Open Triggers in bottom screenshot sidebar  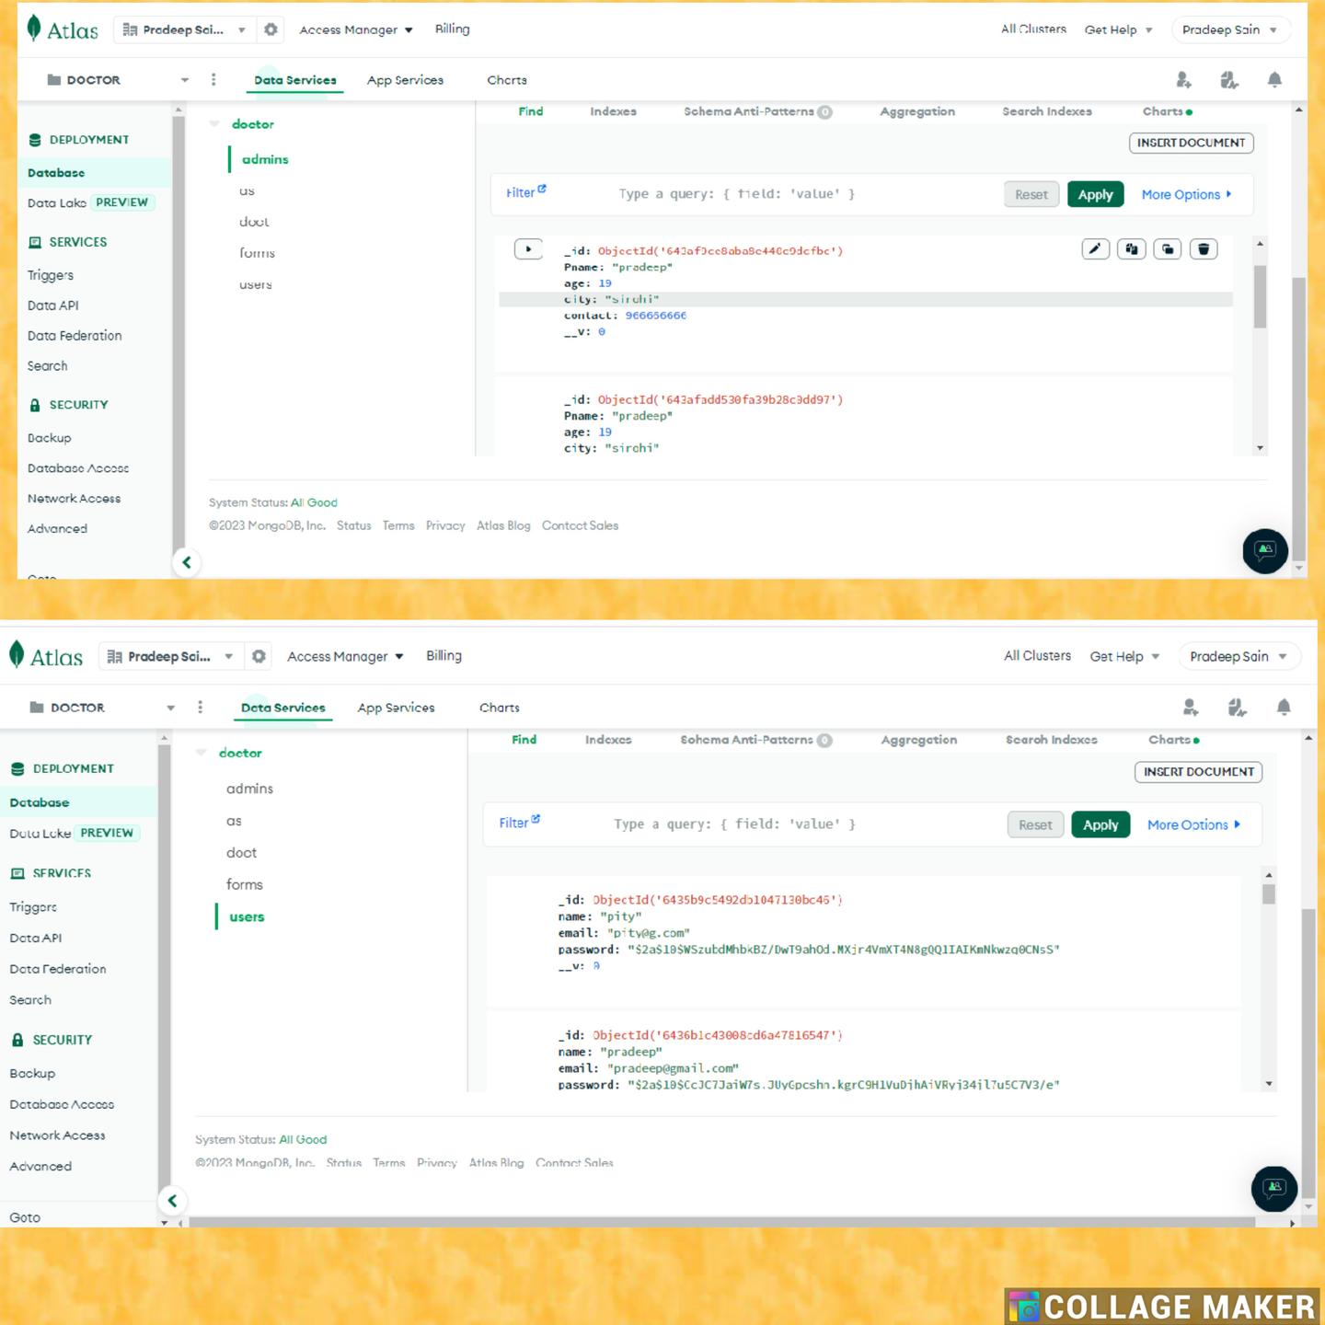[x=33, y=907]
